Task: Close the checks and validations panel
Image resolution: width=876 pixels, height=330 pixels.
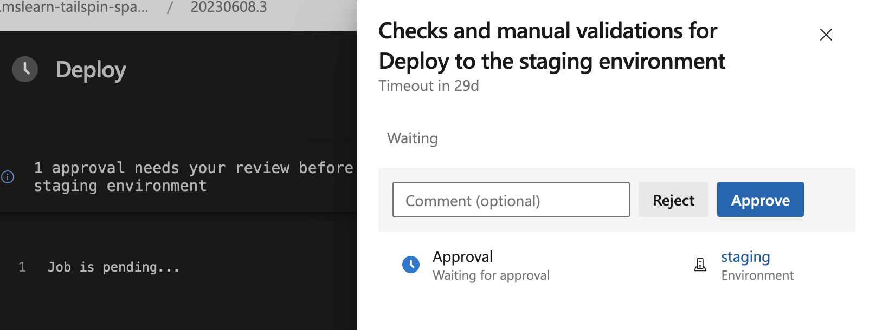Action: click(826, 35)
